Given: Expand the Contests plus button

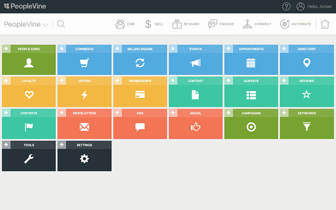Looking at the screenshot, I should point(6,113).
